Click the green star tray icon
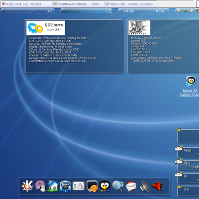This screenshot has width=199, height=199. tap(185, 11)
